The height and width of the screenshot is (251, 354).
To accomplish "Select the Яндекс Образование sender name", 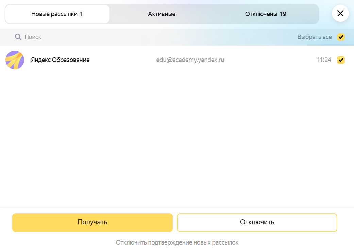I will [x=60, y=60].
